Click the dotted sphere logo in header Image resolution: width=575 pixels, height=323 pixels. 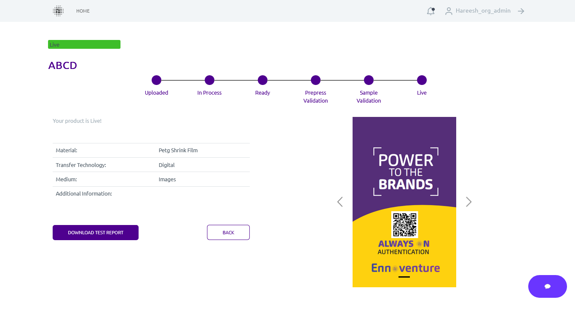click(58, 11)
